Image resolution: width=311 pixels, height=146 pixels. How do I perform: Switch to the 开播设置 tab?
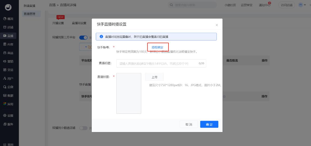tap(58, 23)
